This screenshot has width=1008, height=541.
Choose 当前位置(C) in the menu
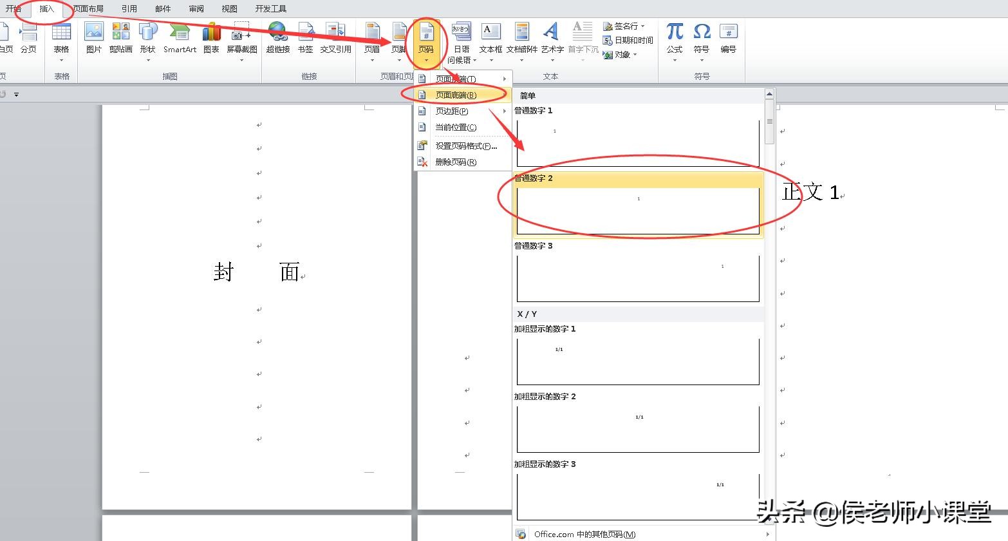point(463,128)
